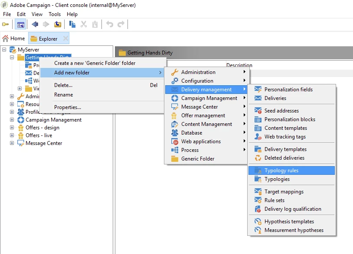Click the Campaign Management ring icon in submenu
Image resolution: width=353 pixels, height=254 pixels.
coord(175,98)
